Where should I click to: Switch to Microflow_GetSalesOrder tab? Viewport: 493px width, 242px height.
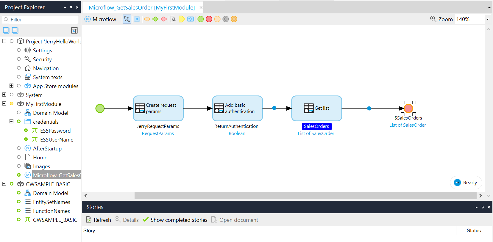(142, 7)
